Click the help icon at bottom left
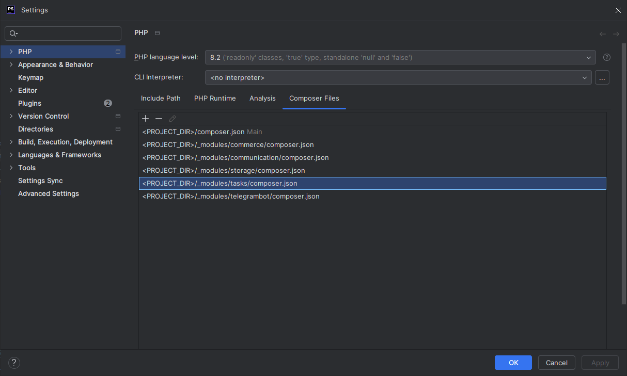 pos(14,363)
